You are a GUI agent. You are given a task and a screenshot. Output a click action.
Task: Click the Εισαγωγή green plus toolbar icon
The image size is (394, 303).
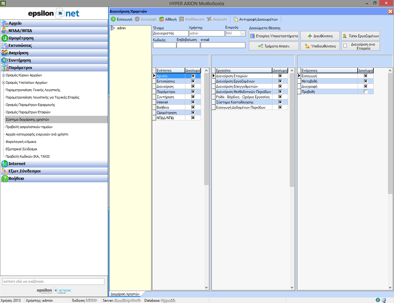point(113,19)
